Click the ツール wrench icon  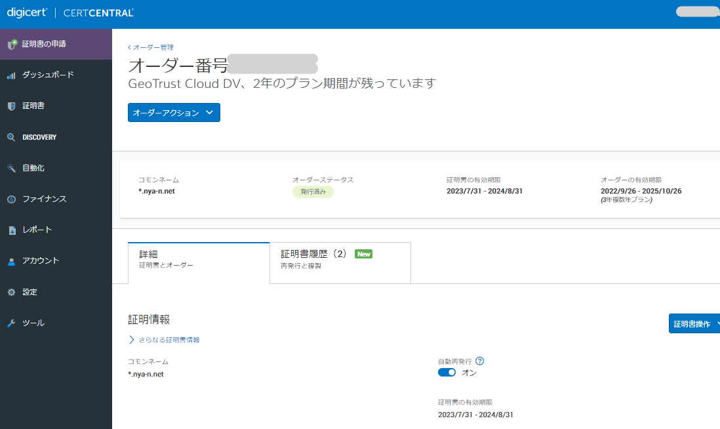tap(12, 323)
